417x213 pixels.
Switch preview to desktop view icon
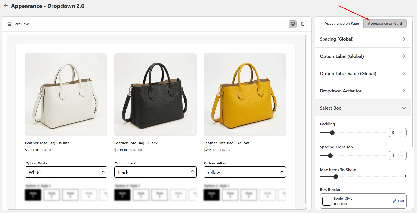click(x=293, y=24)
